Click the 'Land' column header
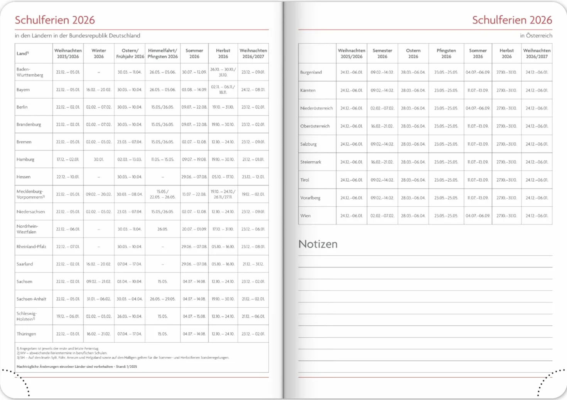567x400 pixels. coord(22,54)
